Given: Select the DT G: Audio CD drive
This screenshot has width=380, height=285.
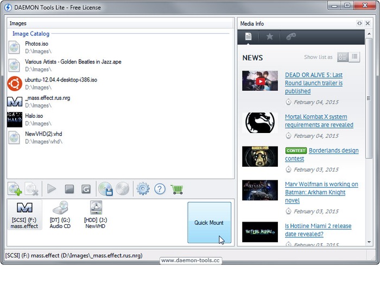Looking at the screenshot, I should click(x=60, y=215).
